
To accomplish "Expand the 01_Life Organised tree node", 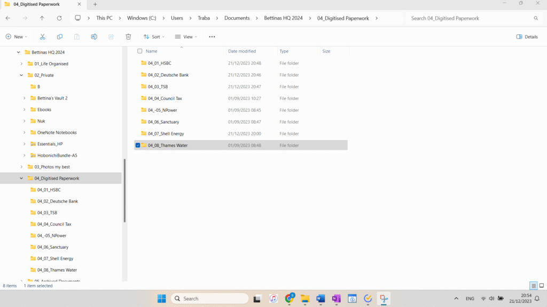I will 21,64.
